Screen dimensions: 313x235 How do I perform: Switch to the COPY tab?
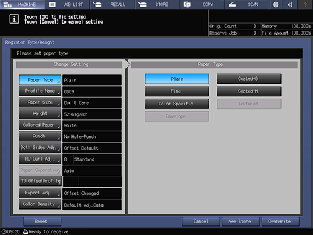click(x=202, y=4)
